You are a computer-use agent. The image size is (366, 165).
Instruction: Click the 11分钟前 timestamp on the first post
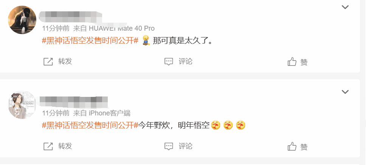[56, 28]
